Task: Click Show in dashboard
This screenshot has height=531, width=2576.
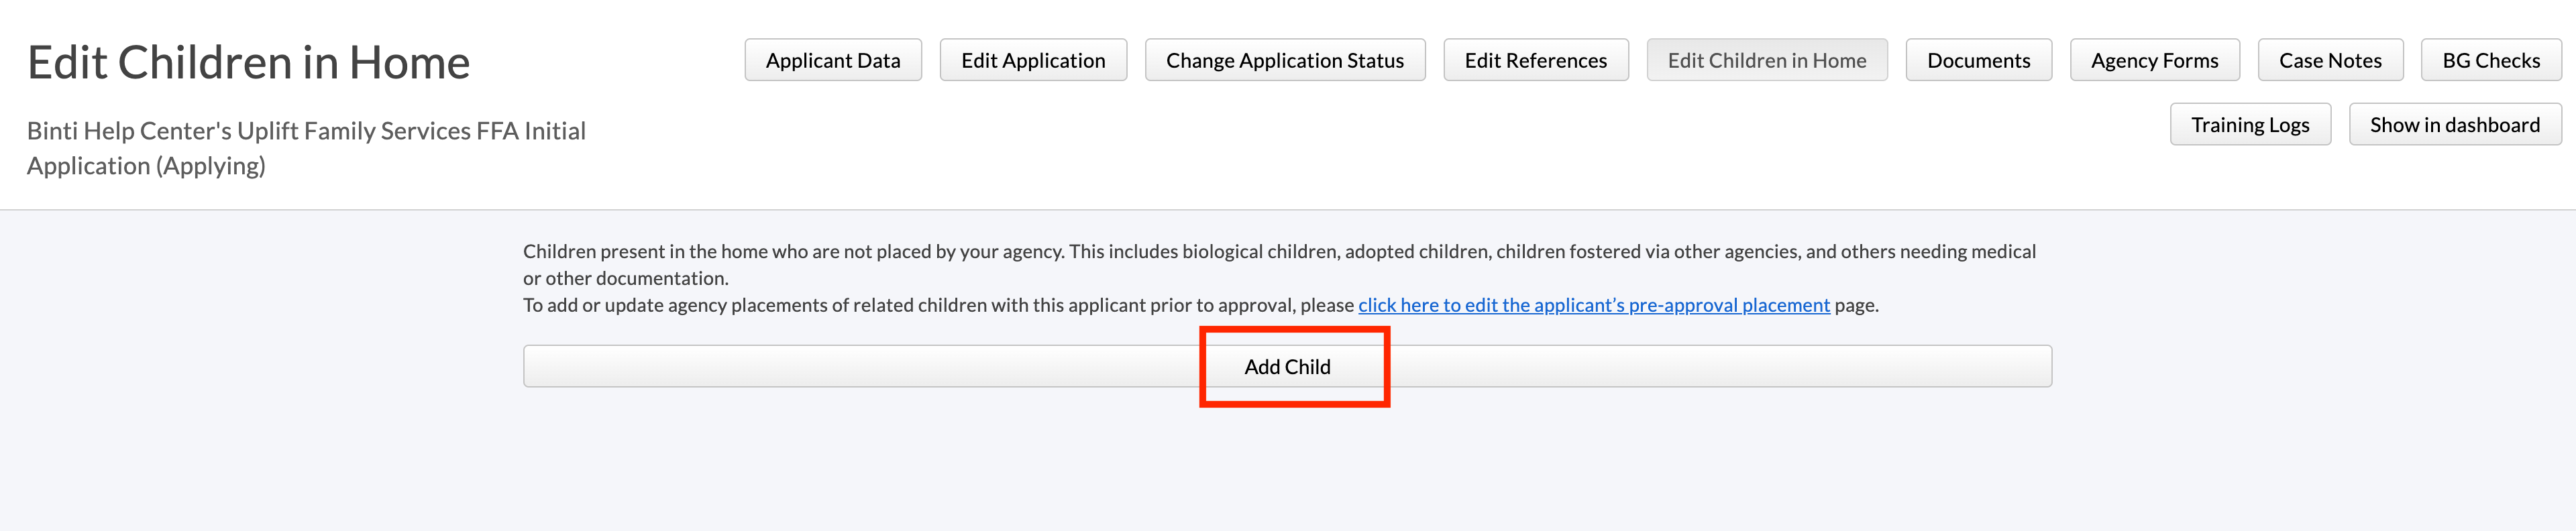Action: (2455, 124)
